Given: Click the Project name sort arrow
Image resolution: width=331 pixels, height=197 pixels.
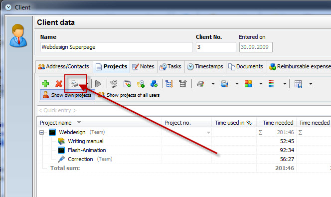Looking at the screenshot, I should (x=79, y=123).
